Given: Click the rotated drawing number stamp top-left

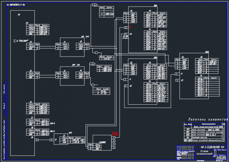Looking at the screenshot, I should click(16, 5).
